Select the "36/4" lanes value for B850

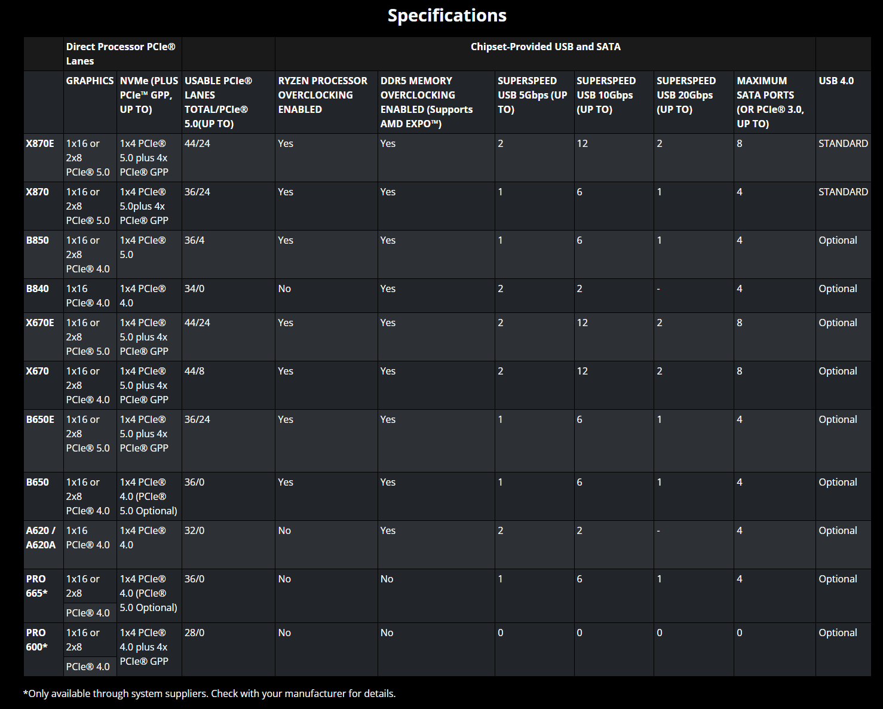(x=195, y=240)
